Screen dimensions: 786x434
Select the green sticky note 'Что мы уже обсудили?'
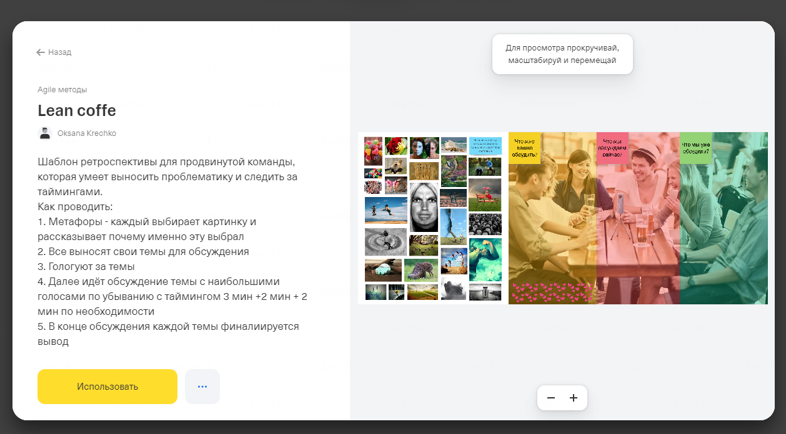coord(696,148)
